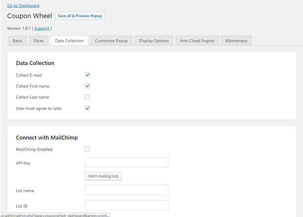Image resolution: width=303 pixels, height=217 pixels.
Task: Enable the Collect Last name checkbox
Action: (x=87, y=97)
